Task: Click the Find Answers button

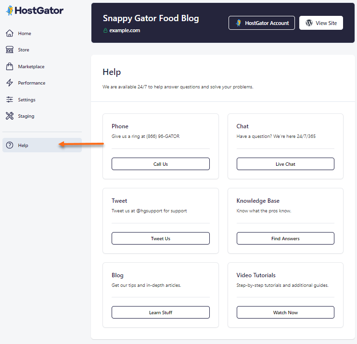Action: coord(285,238)
